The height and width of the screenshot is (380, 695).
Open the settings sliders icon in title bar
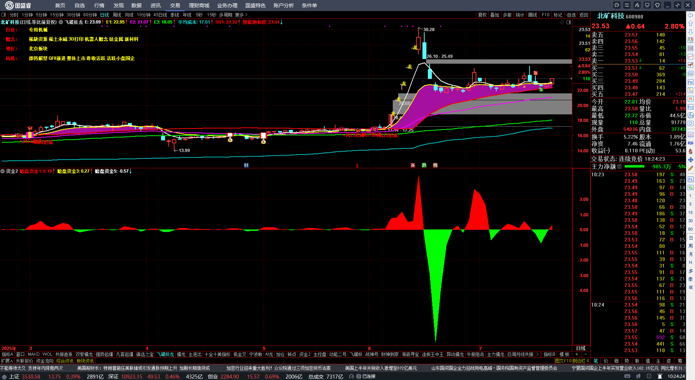pyautogui.click(x=627, y=5)
